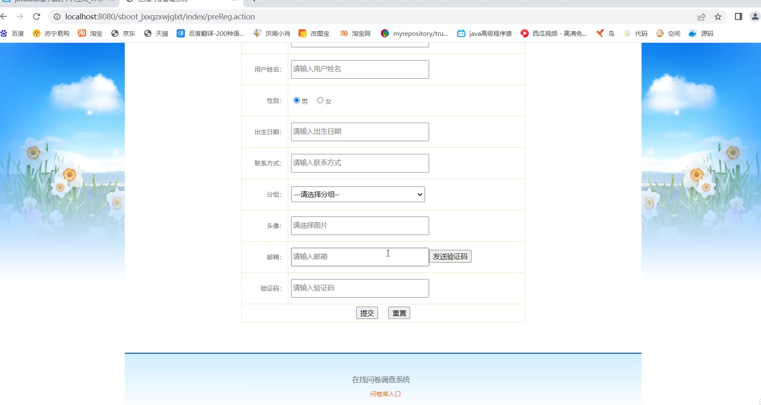The height and width of the screenshot is (405, 761).
Task: Open the 源码 bookmark
Action: [701, 33]
